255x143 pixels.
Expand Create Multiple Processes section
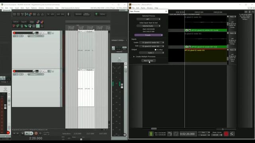(134, 56)
